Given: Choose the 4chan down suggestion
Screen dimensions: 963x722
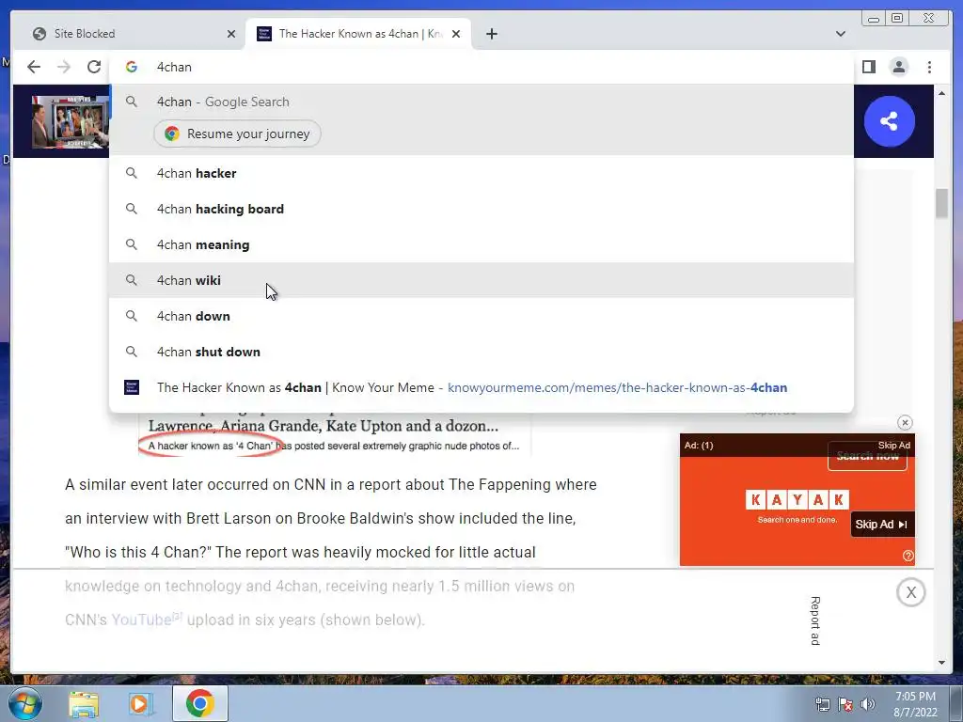Looking at the screenshot, I should coord(481,316).
